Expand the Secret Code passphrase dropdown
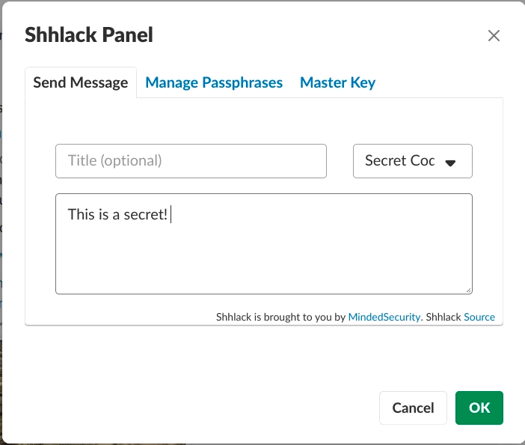The width and height of the screenshot is (525, 445). coord(412,161)
